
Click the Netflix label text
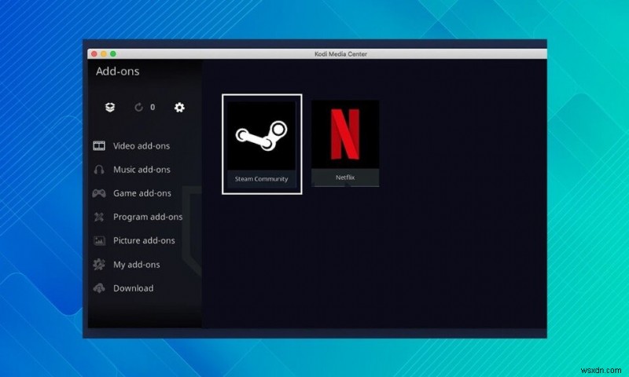[x=345, y=177]
